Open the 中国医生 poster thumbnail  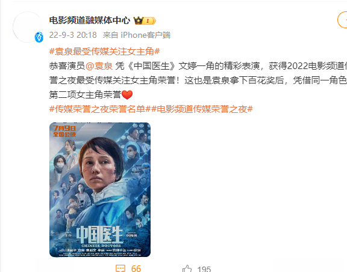[100, 190]
